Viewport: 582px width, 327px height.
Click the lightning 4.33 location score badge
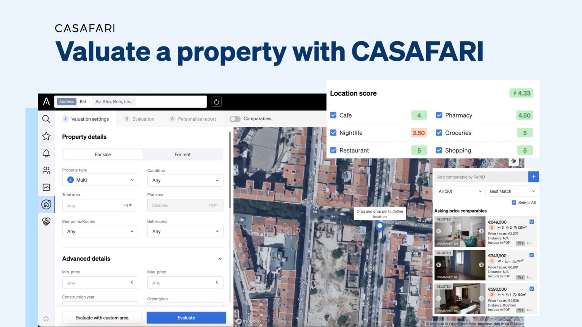click(x=521, y=93)
